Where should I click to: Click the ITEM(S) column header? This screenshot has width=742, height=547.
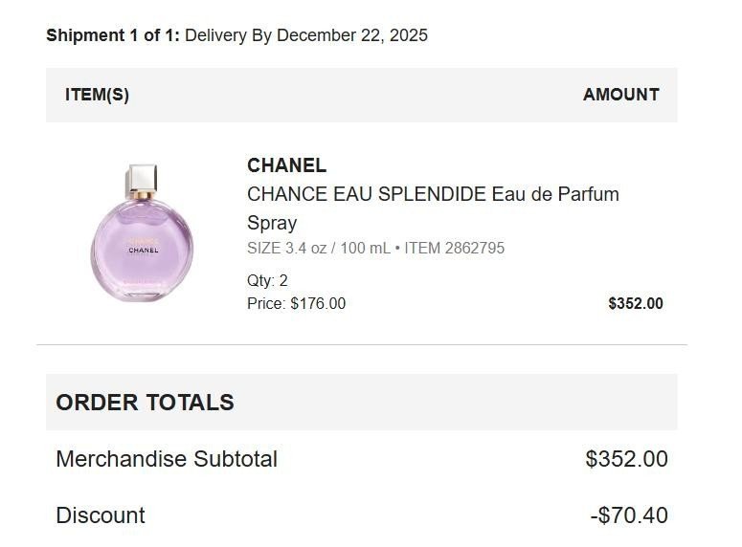click(x=97, y=95)
